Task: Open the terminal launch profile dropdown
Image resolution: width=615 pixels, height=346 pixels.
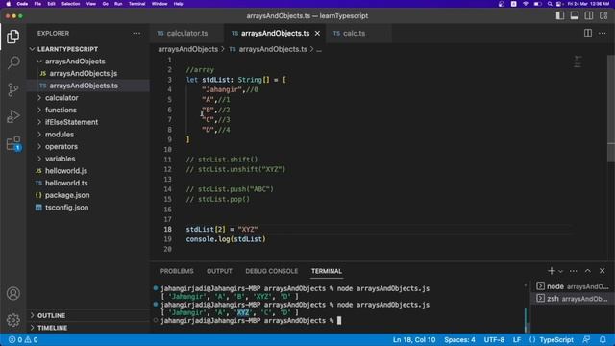Action: [x=560, y=271]
